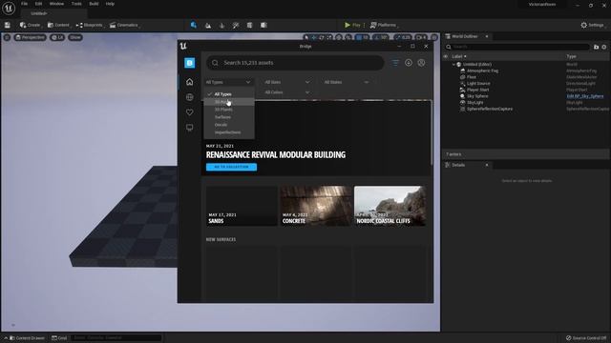The height and width of the screenshot is (343, 611).
Task: Open the Cinematics toolbar dropdown
Action: 124,26
